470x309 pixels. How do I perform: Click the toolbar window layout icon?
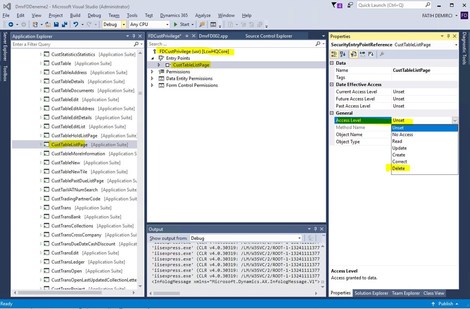pyautogui.click(x=213, y=24)
